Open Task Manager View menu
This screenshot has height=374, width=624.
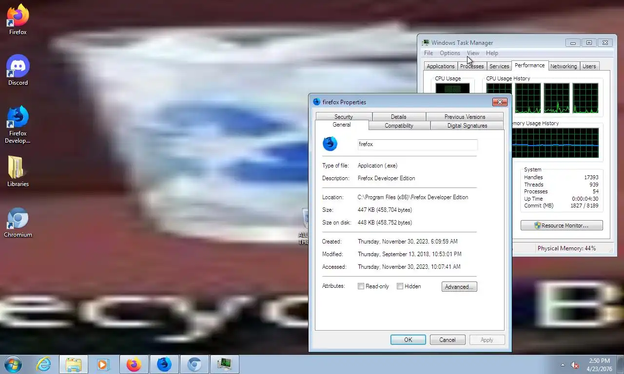coord(473,53)
